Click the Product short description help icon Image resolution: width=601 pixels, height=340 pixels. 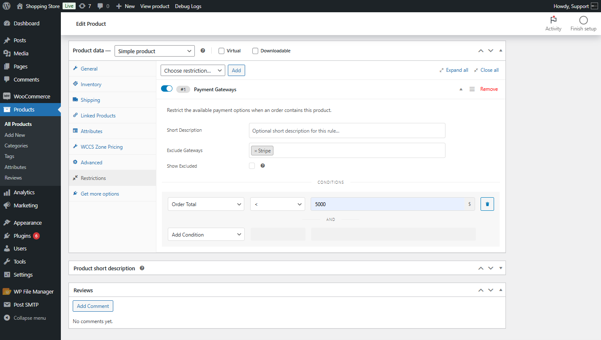coord(142,268)
